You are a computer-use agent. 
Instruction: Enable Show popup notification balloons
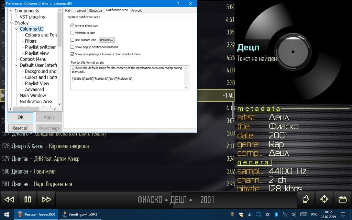(x=73, y=47)
